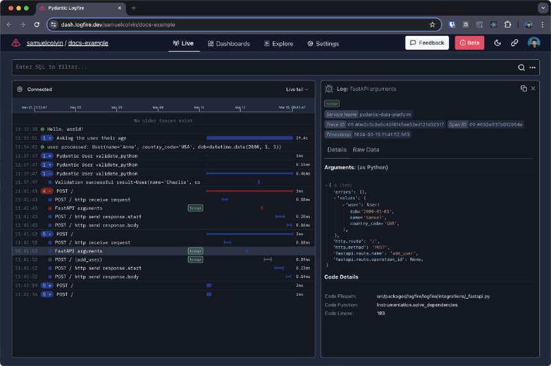Focus the SQL filter input field
The width and height of the screenshot is (551, 366).
264,67
